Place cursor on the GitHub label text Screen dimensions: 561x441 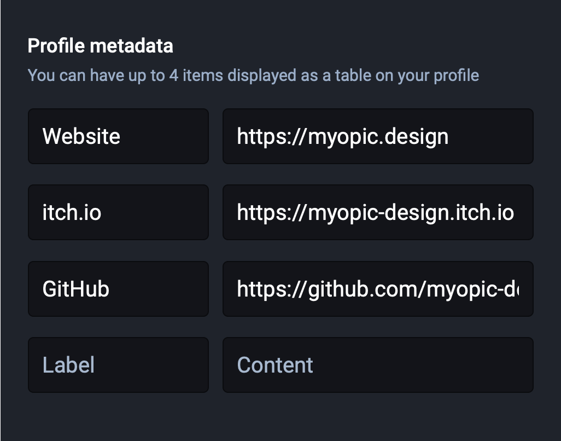pyautogui.click(x=75, y=289)
